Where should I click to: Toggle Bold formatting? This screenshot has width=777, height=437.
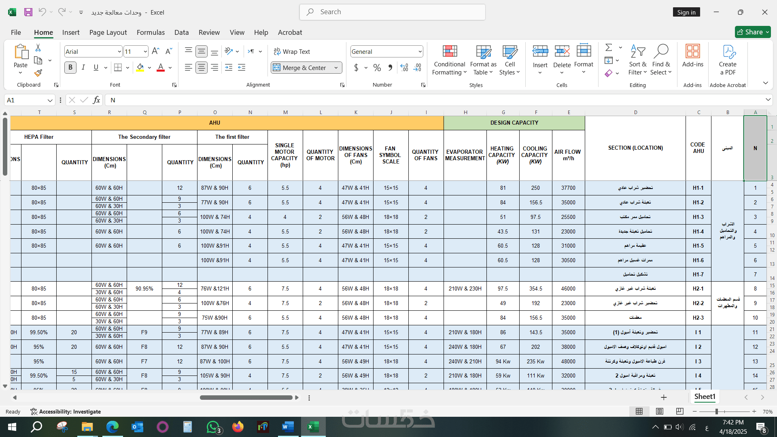pyautogui.click(x=70, y=68)
